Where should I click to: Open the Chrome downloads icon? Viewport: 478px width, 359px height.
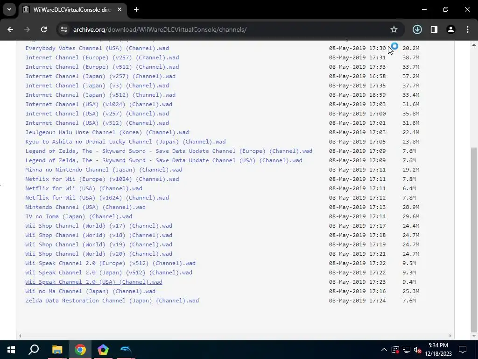417,29
